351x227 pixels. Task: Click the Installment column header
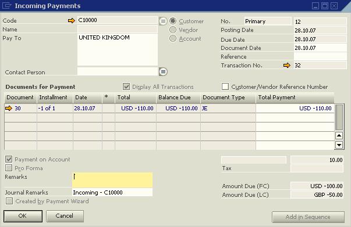[x=55, y=98]
